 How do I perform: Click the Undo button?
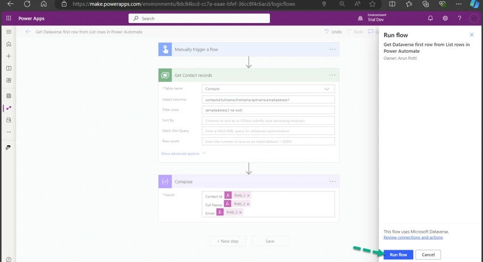tap(333, 32)
